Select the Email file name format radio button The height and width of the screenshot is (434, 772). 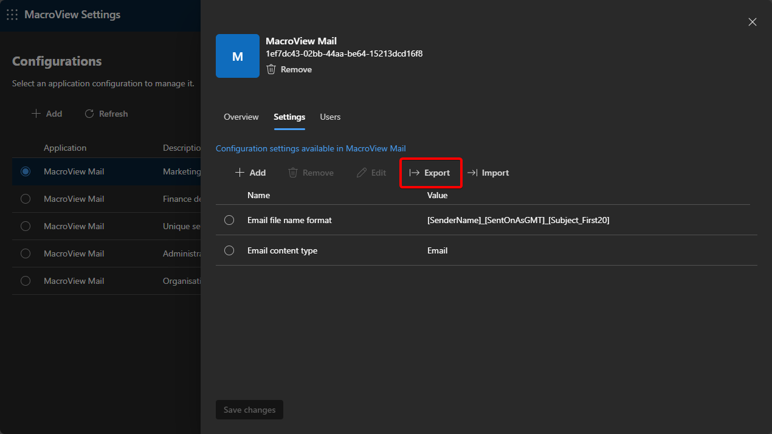(229, 220)
